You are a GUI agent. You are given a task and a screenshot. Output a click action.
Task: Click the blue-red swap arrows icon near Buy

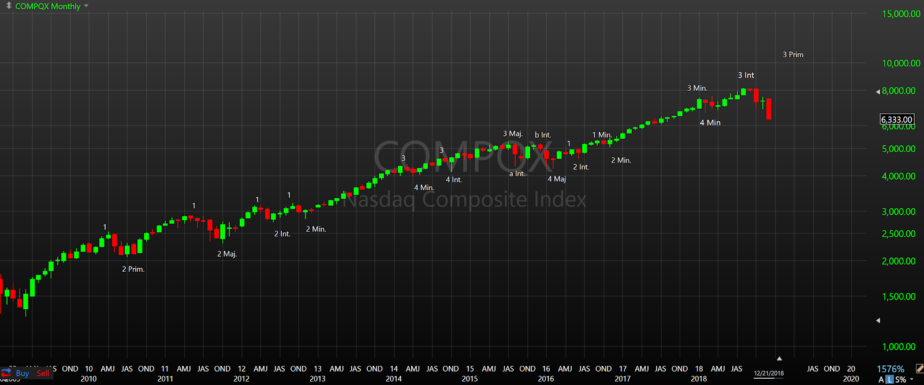click(x=6, y=373)
